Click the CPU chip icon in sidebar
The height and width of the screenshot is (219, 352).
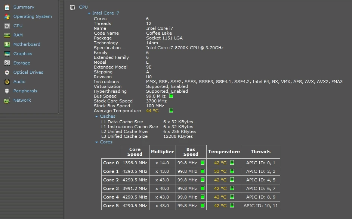(7, 26)
